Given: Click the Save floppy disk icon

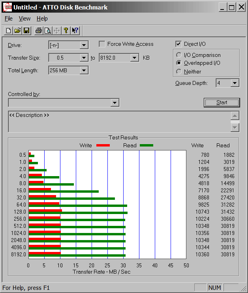Looking at the screenshot, I should 26,30.
